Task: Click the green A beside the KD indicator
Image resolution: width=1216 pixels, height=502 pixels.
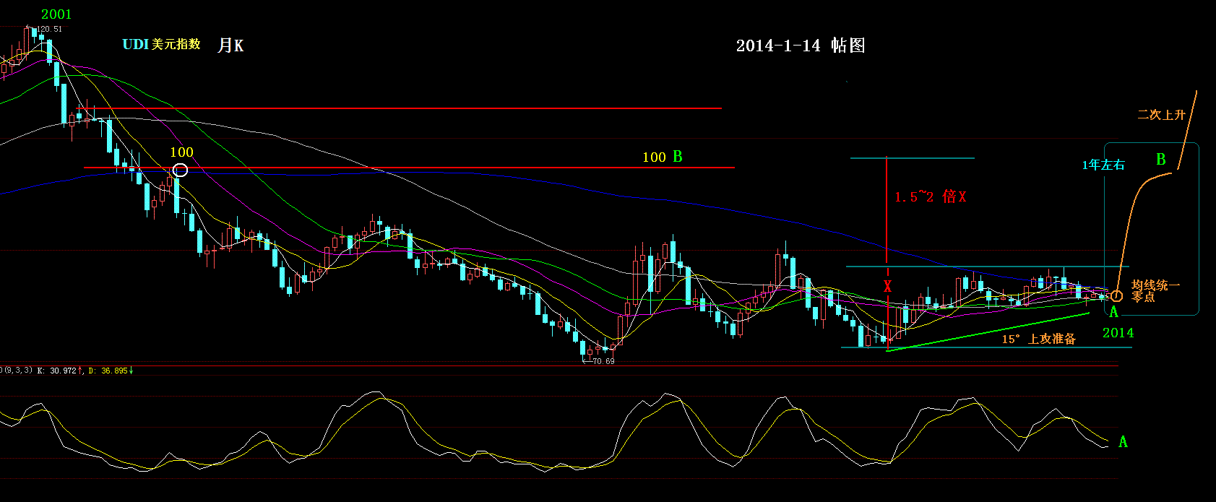Action: click(1123, 442)
